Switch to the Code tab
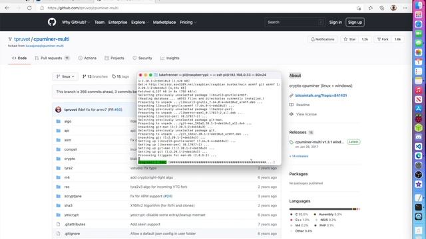This screenshot has height=239, width=426. tap(19, 58)
